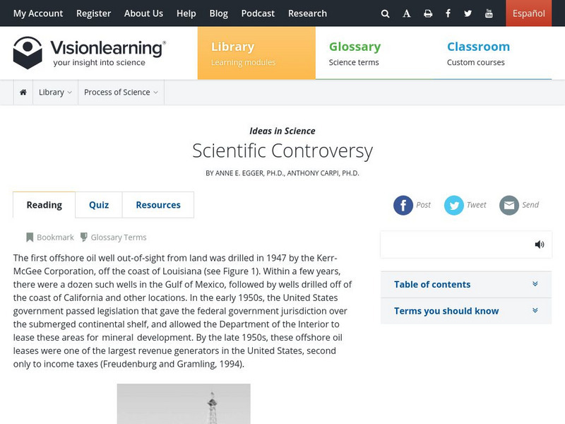Share via the Facebook Post button

[x=403, y=205]
